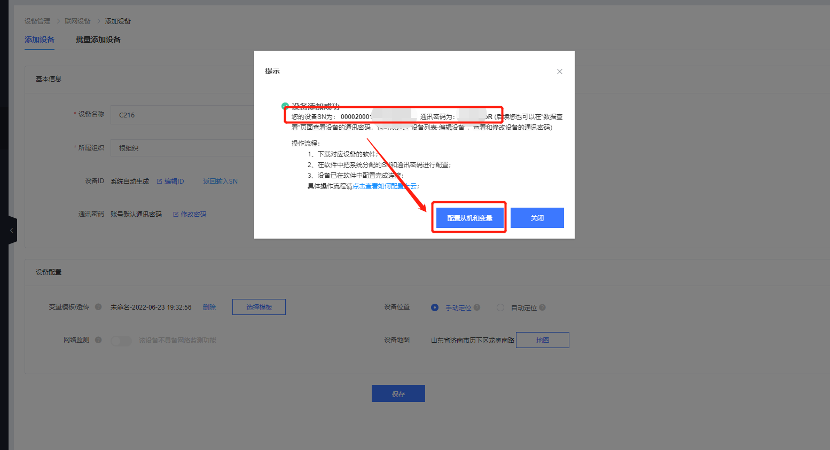The height and width of the screenshot is (450, 830).
Task: Select the 手动定位 radio button
Action: tap(435, 307)
